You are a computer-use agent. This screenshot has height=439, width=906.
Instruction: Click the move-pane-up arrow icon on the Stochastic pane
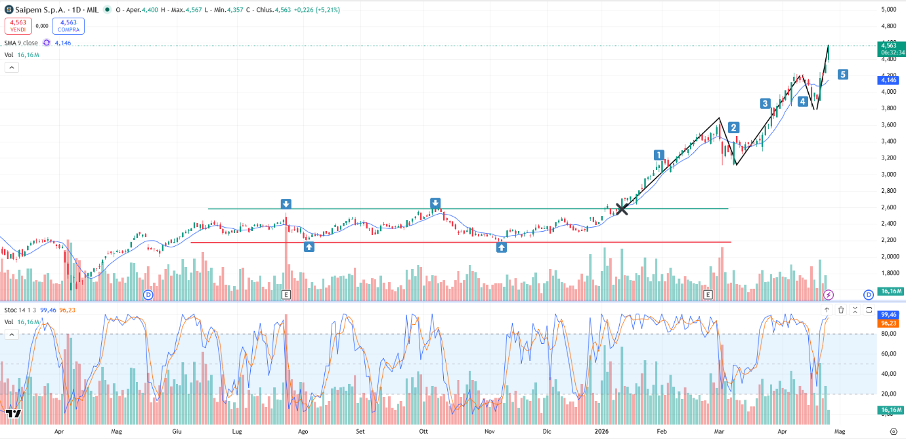tap(827, 310)
